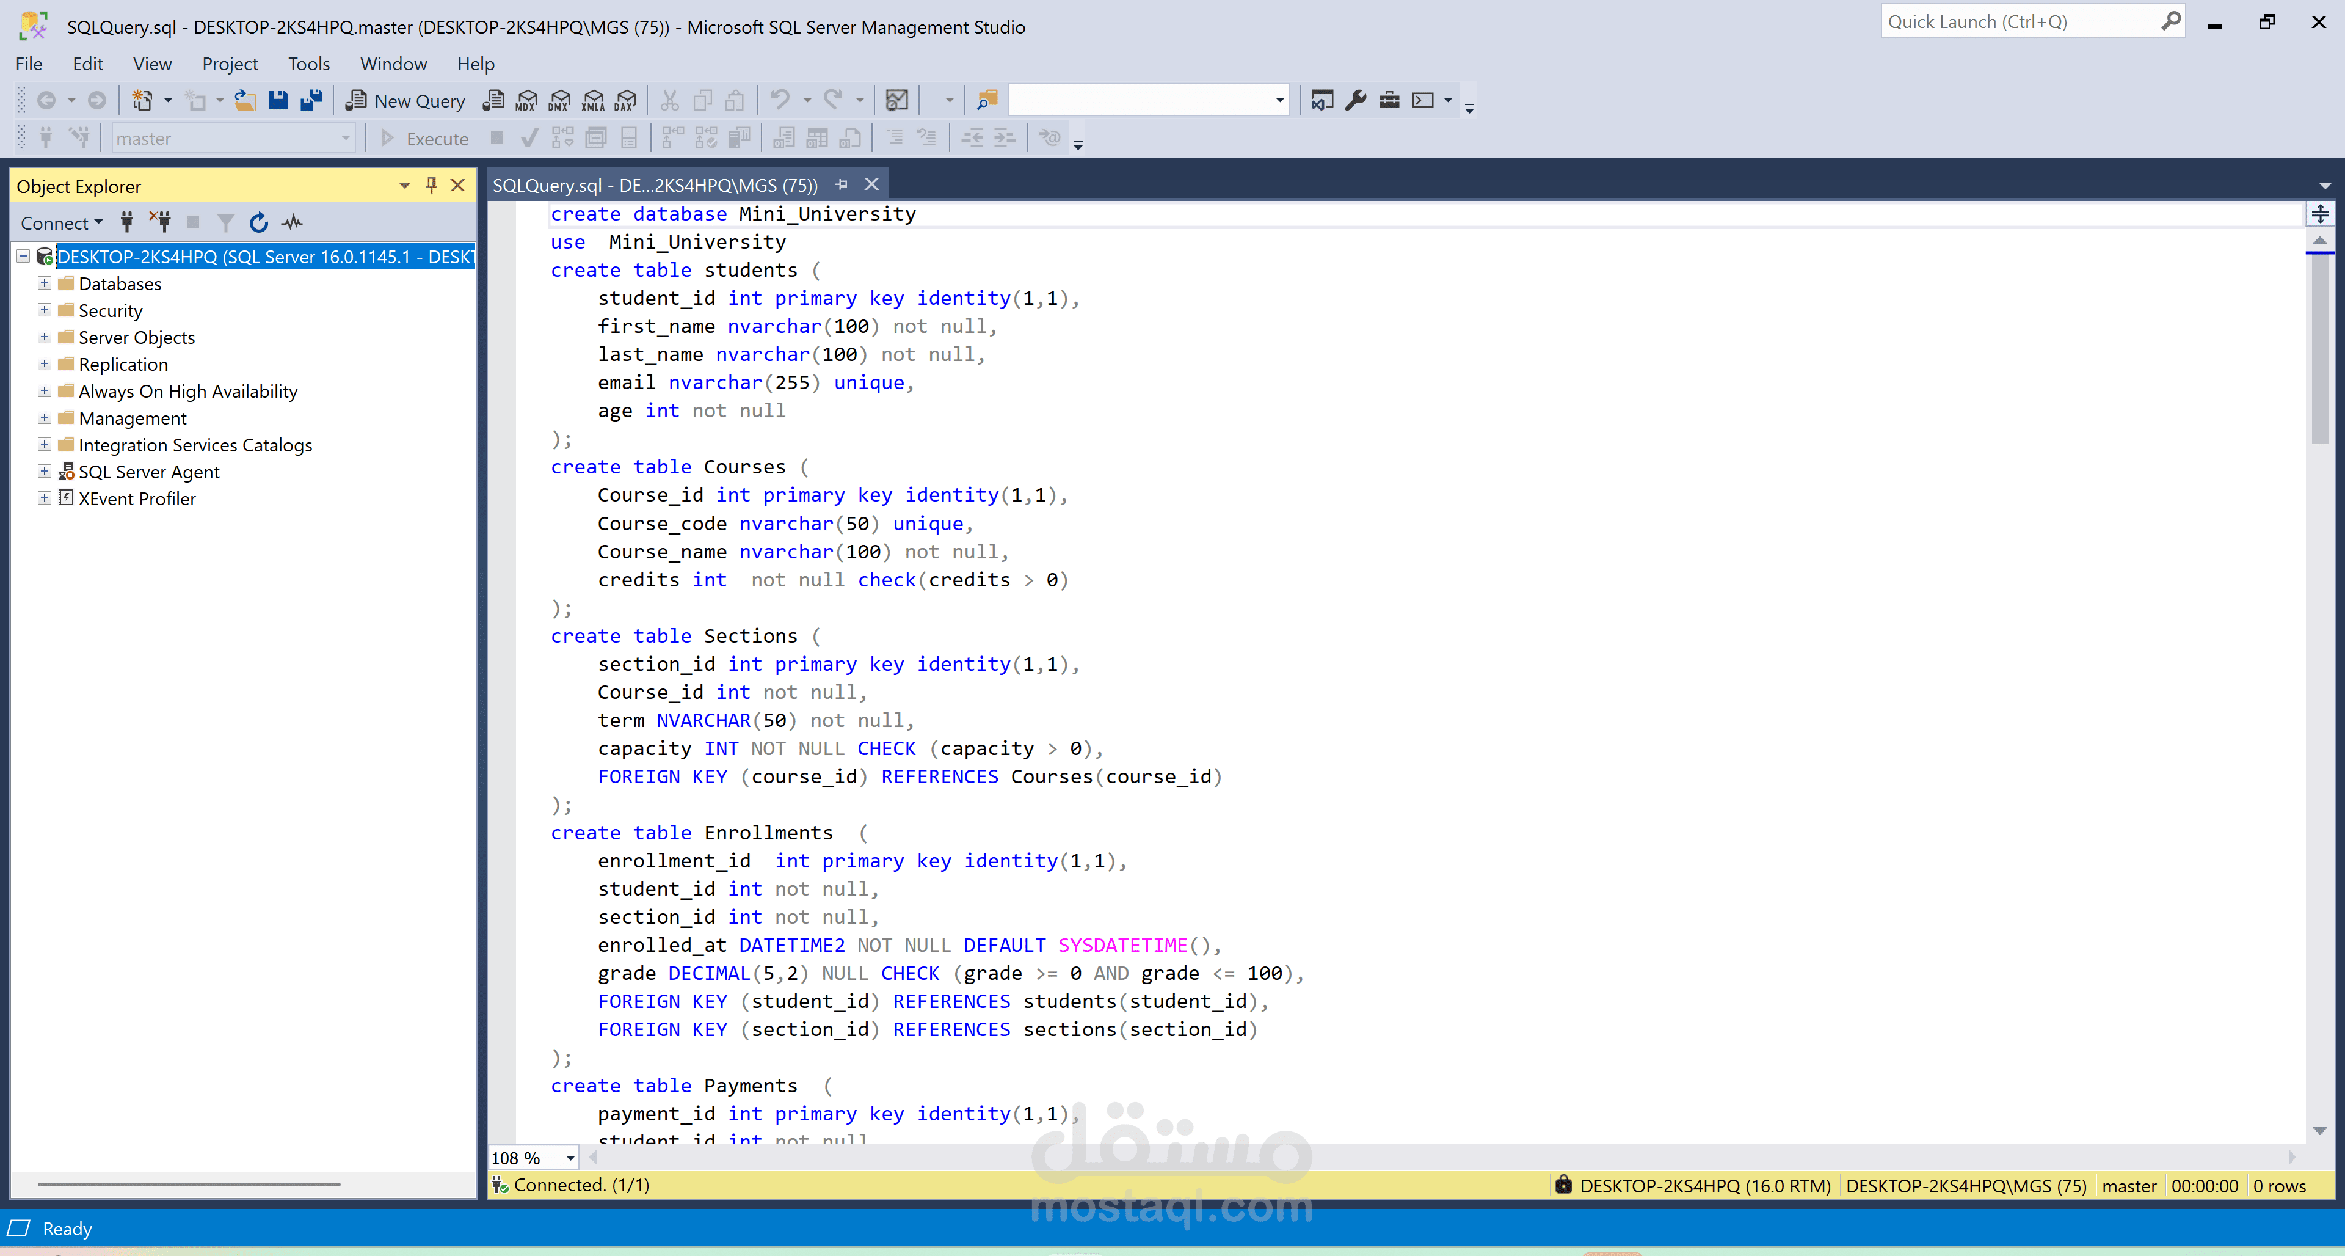
Task: Click Object Explorer connect plug icon
Action: pos(128,222)
